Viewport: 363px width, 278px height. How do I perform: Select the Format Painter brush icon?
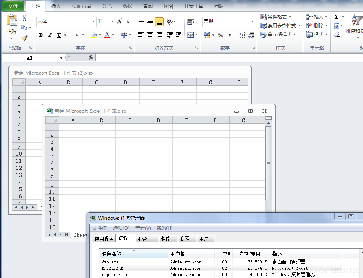[25, 38]
